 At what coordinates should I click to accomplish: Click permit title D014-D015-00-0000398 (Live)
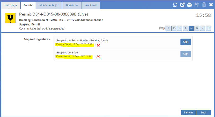54,14
